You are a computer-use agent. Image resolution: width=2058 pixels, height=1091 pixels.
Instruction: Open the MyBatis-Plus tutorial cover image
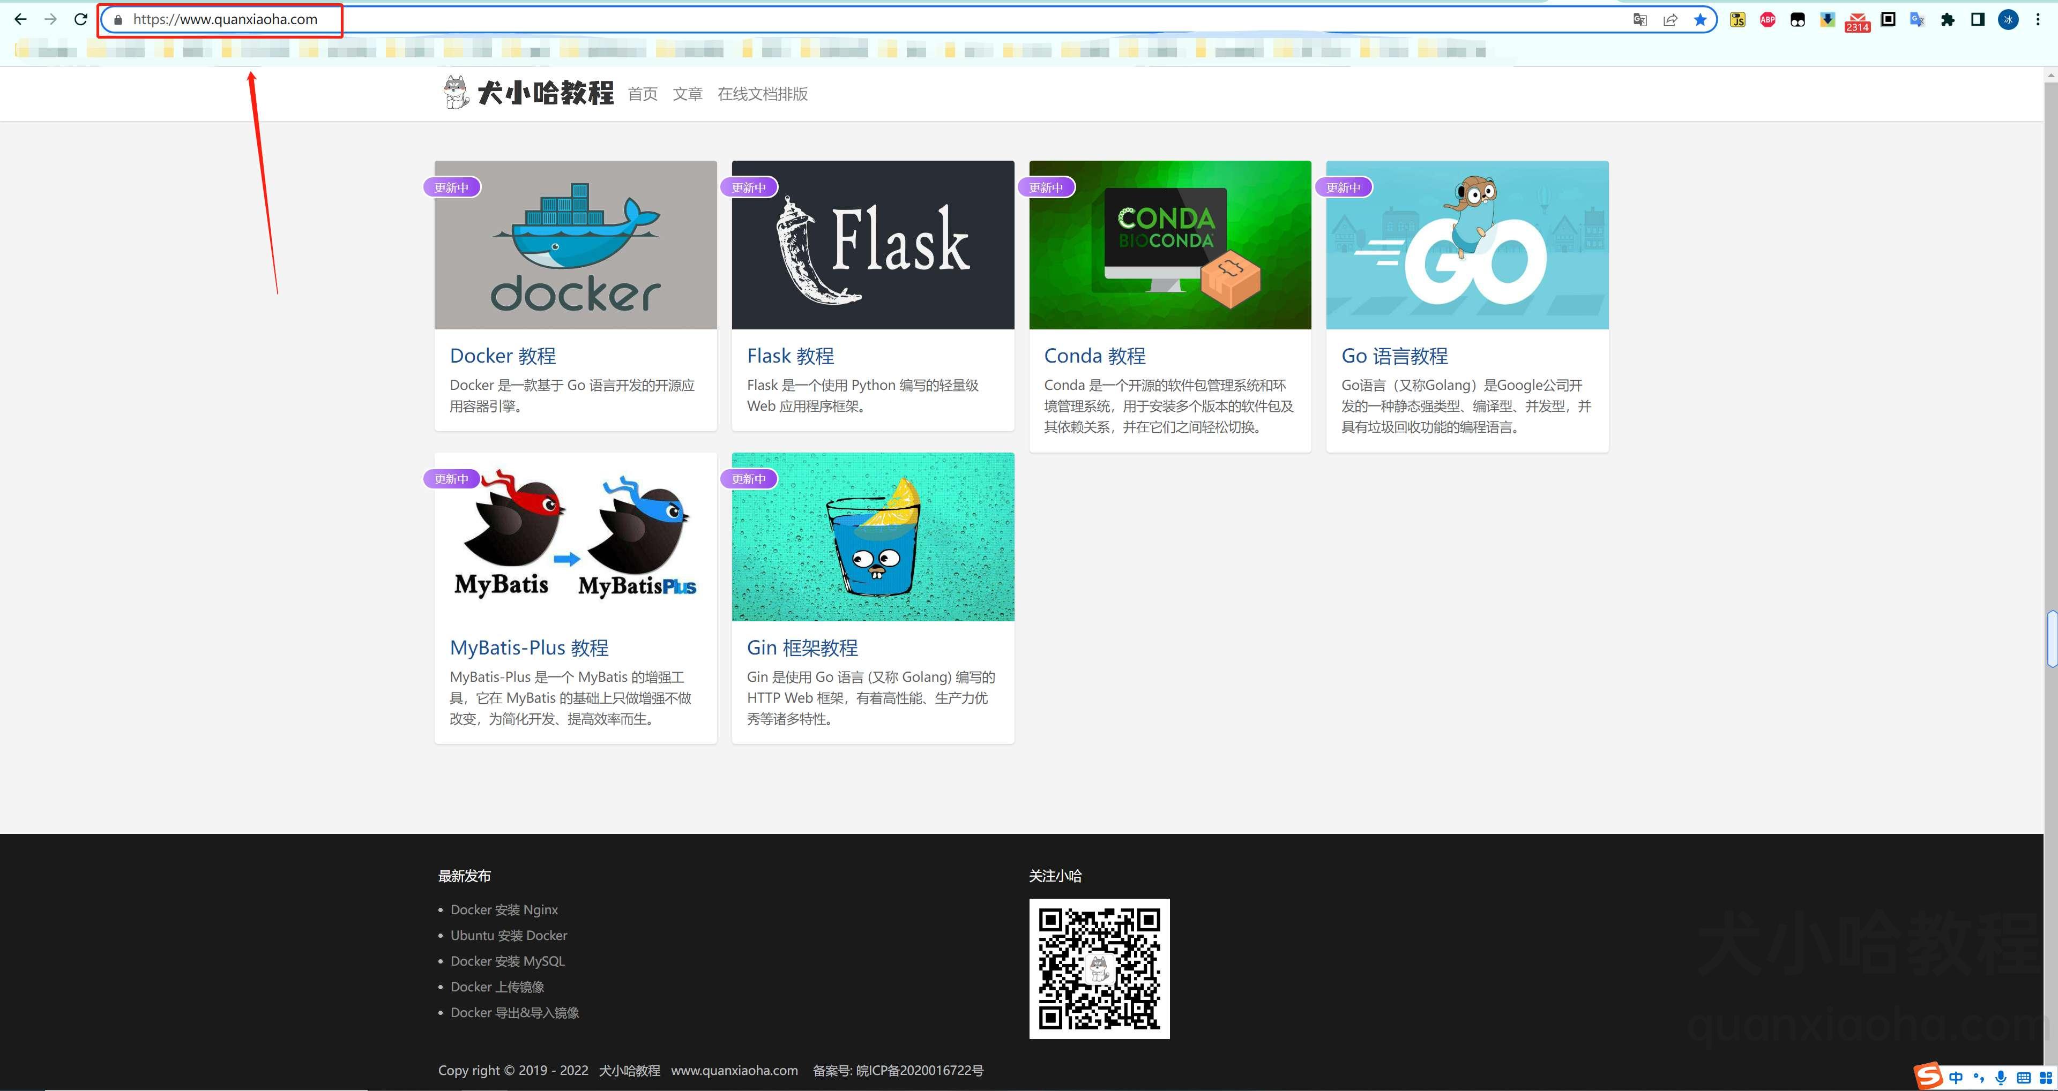click(576, 537)
